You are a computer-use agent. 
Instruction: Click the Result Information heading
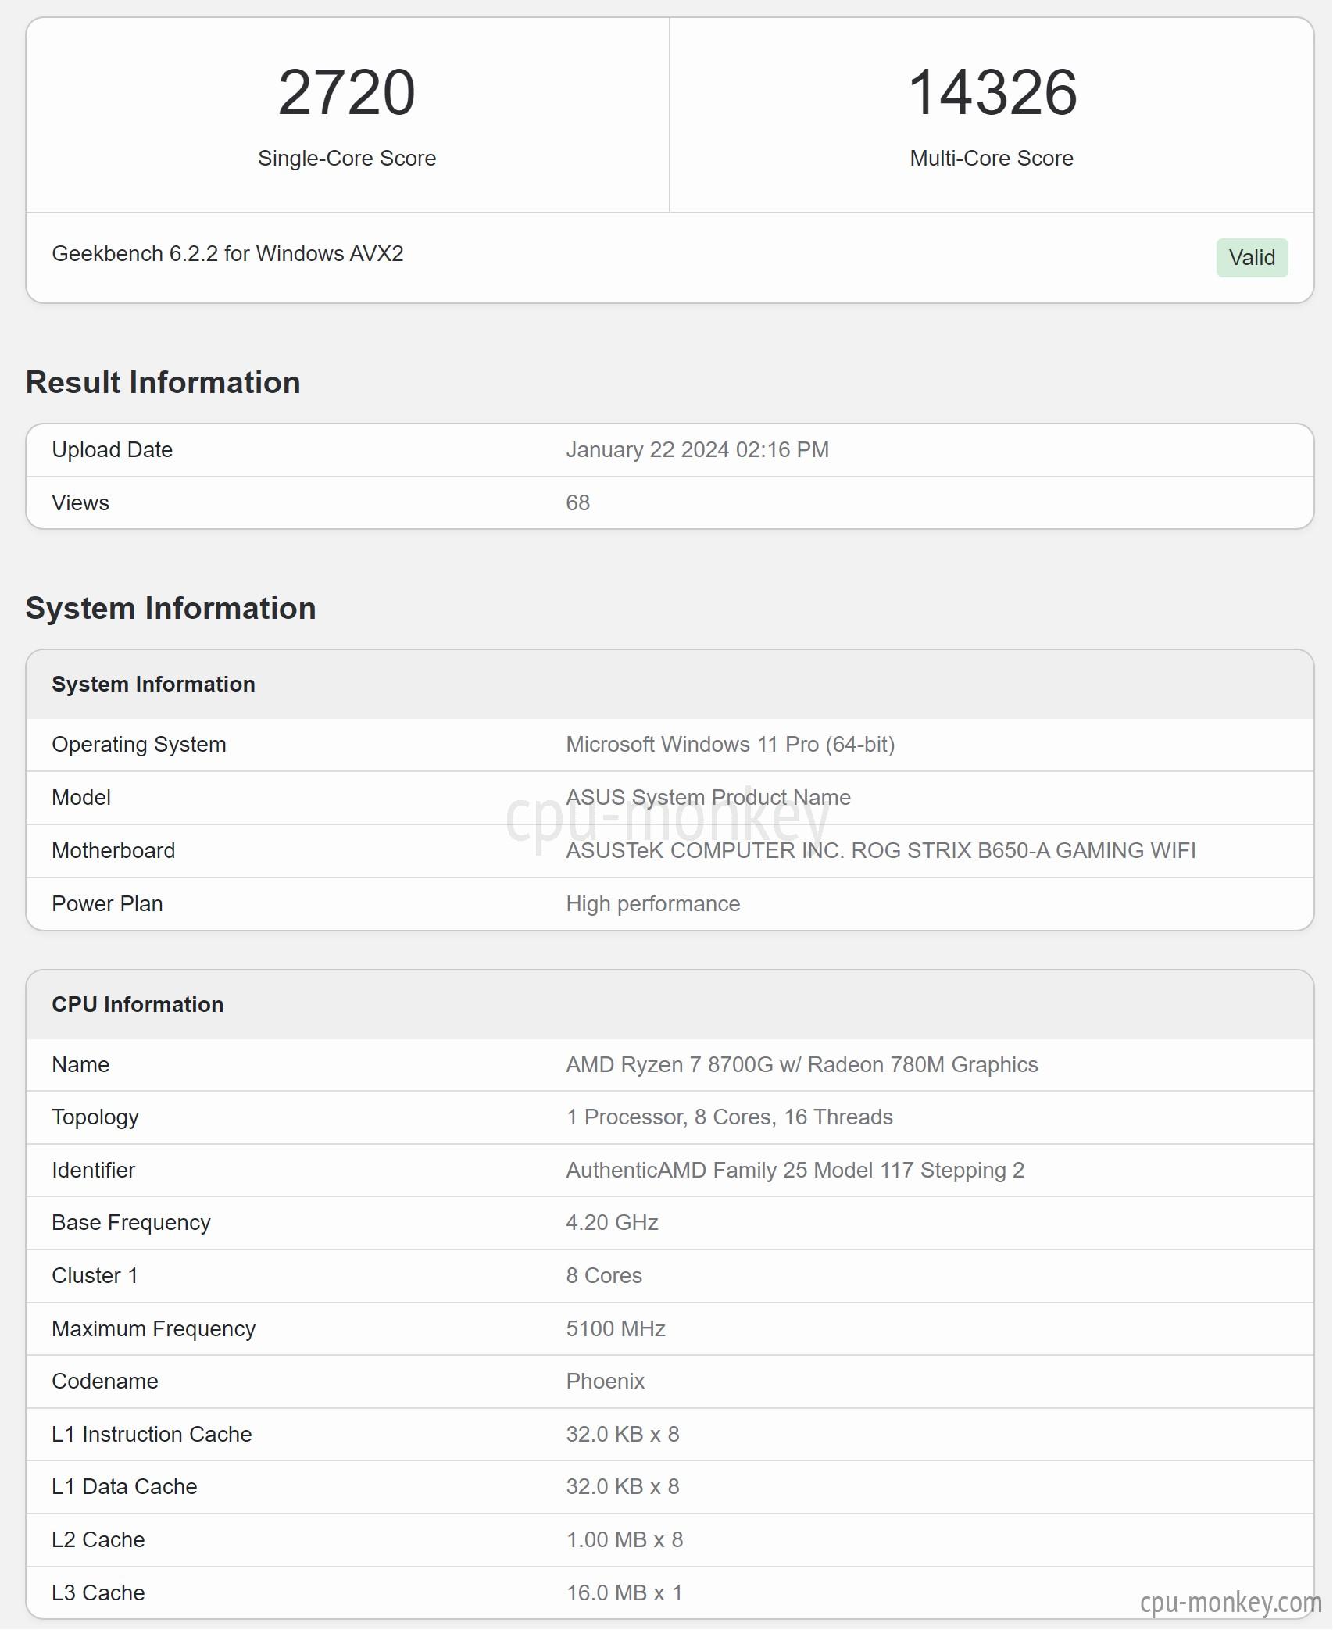click(163, 382)
